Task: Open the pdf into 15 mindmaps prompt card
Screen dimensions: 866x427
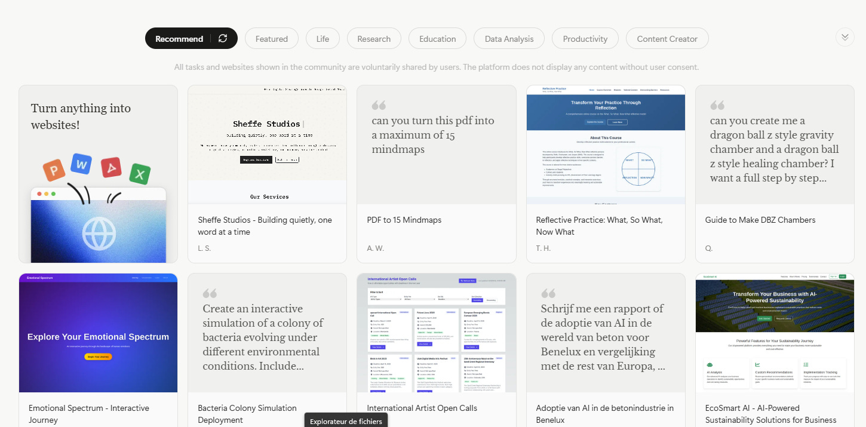Action: click(x=437, y=145)
